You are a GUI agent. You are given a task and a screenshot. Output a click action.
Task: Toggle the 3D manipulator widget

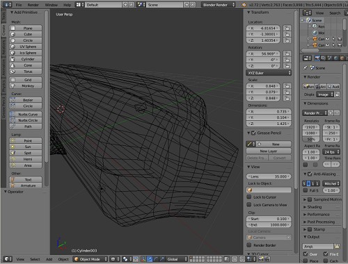143,259
